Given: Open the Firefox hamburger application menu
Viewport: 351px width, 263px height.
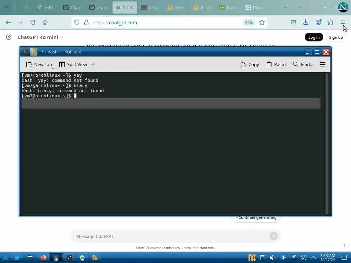Looking at the screenshot, I should click(x=342, y=22).
